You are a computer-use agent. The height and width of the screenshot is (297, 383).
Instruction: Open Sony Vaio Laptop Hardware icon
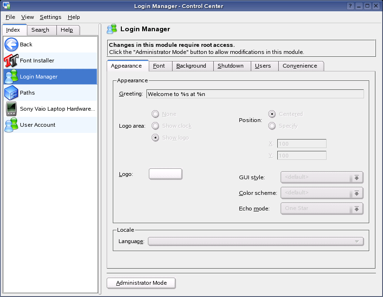point(11,109)
